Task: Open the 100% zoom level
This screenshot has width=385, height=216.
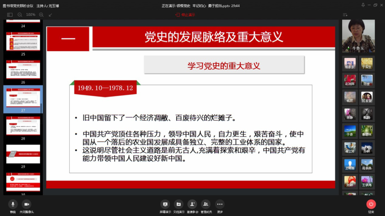Action: [x=31, y=15]
